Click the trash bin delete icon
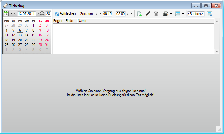Image resolution: width=224 pixels, height=134 pixels. coord(156,14)
